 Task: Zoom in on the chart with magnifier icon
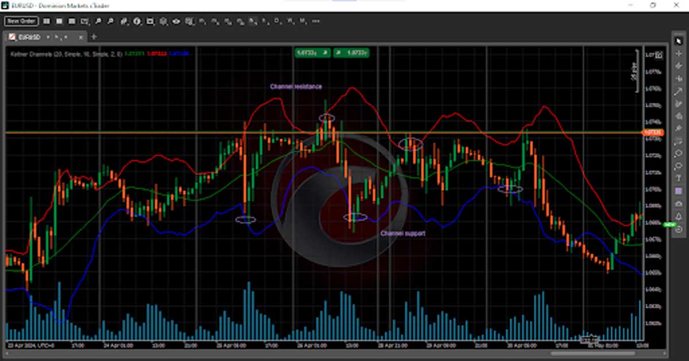pyautogui.click(x=98, y=21)
